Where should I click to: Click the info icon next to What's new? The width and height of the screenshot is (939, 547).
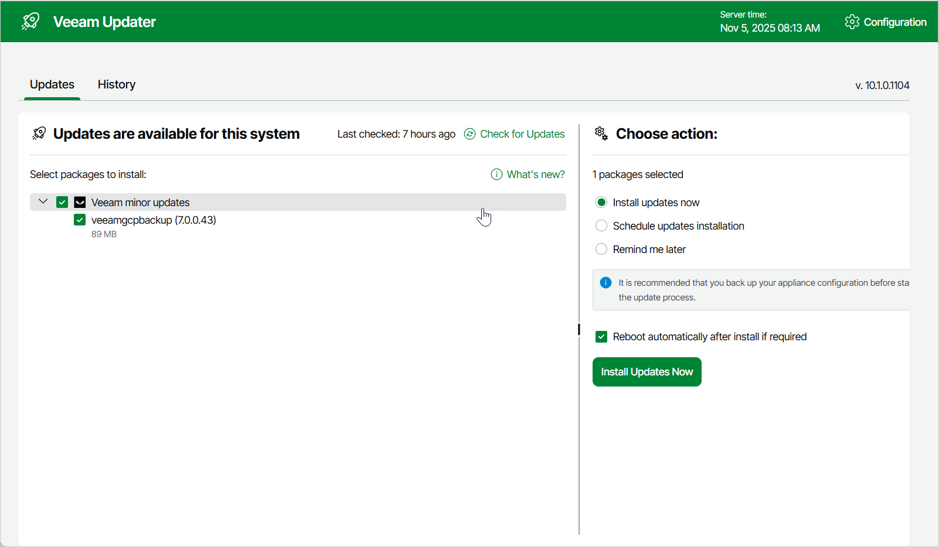[x=496, y=175]
